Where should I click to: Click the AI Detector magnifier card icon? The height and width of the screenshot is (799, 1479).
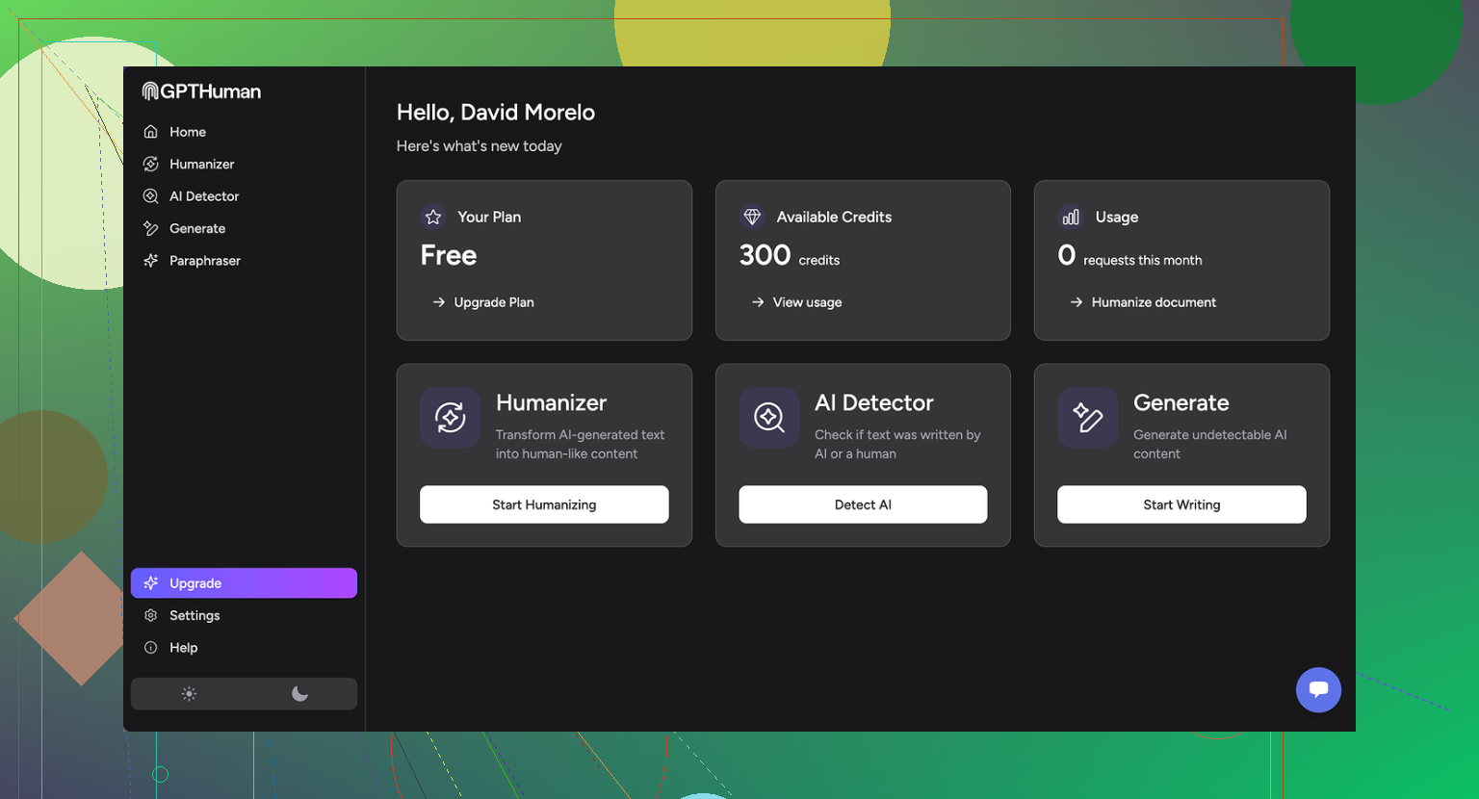768,418
